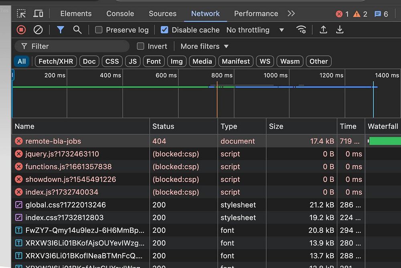Screen dimensions: 401x268
Task: Toggle the device toolbar icon
Action: (x=38, y=14)
